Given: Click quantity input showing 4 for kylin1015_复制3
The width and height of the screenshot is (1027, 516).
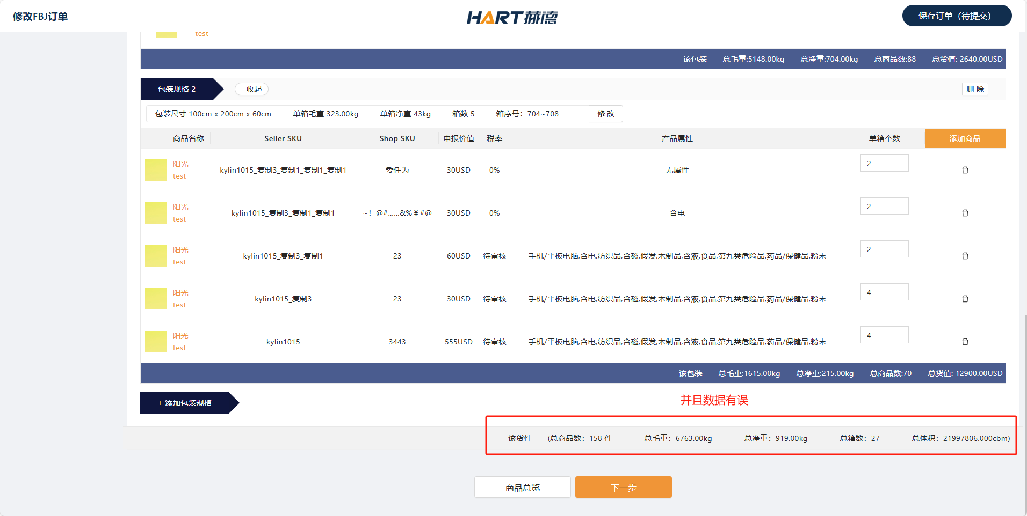Looking at the screenshot, I should coord(884,292).
